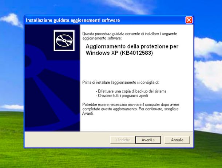Click the installation disc icon

(64, 41)
